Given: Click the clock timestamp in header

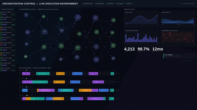Looking at the screenshot, I should click(187, 4).
